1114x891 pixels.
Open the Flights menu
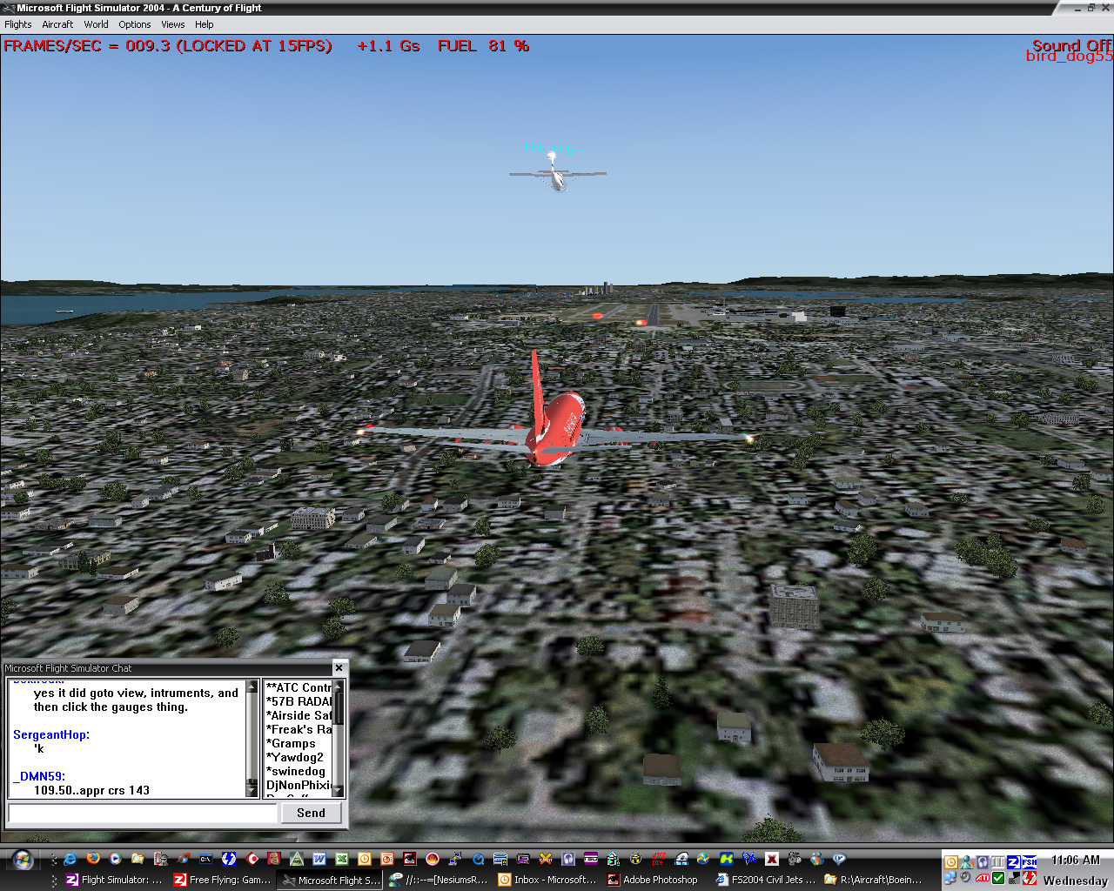(18, 24)
